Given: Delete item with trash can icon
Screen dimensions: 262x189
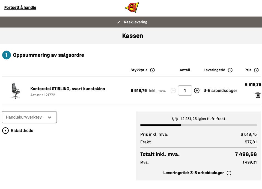Looking at the screenshot, I should 258,95.
